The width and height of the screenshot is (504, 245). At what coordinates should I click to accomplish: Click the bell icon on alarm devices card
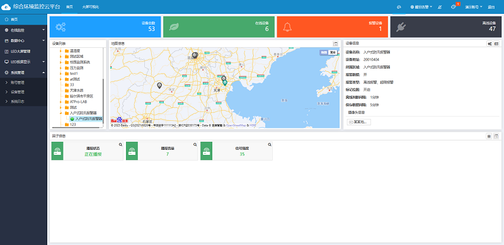click(x=287, y=27)
